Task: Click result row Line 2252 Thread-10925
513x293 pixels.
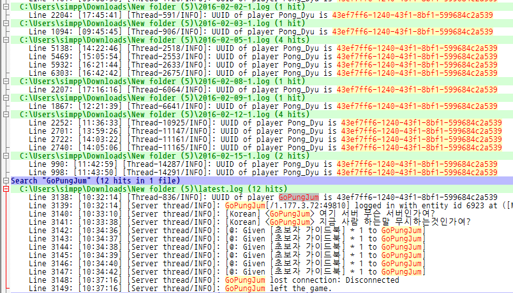Action: click(265, 123)
